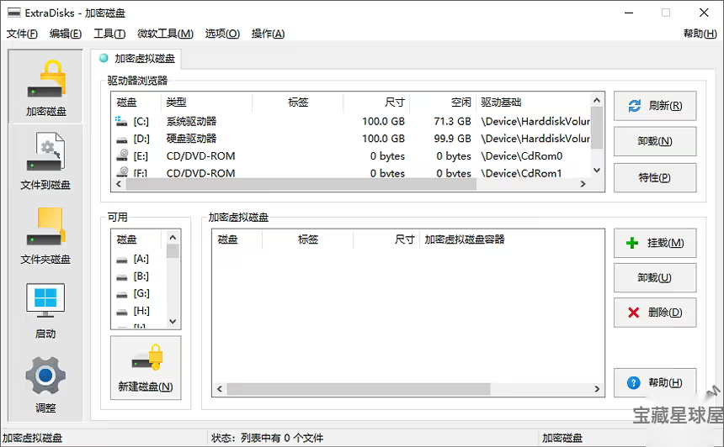The width and height of the screenshot is (724, 447).
Task: Click the 新建磁盘(N) button
Action: [x=146, y=368]
